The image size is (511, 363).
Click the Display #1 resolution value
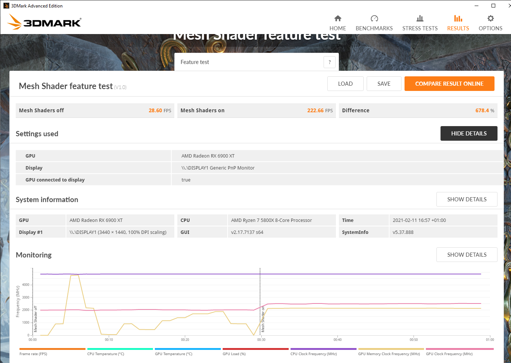pos(118,232)
